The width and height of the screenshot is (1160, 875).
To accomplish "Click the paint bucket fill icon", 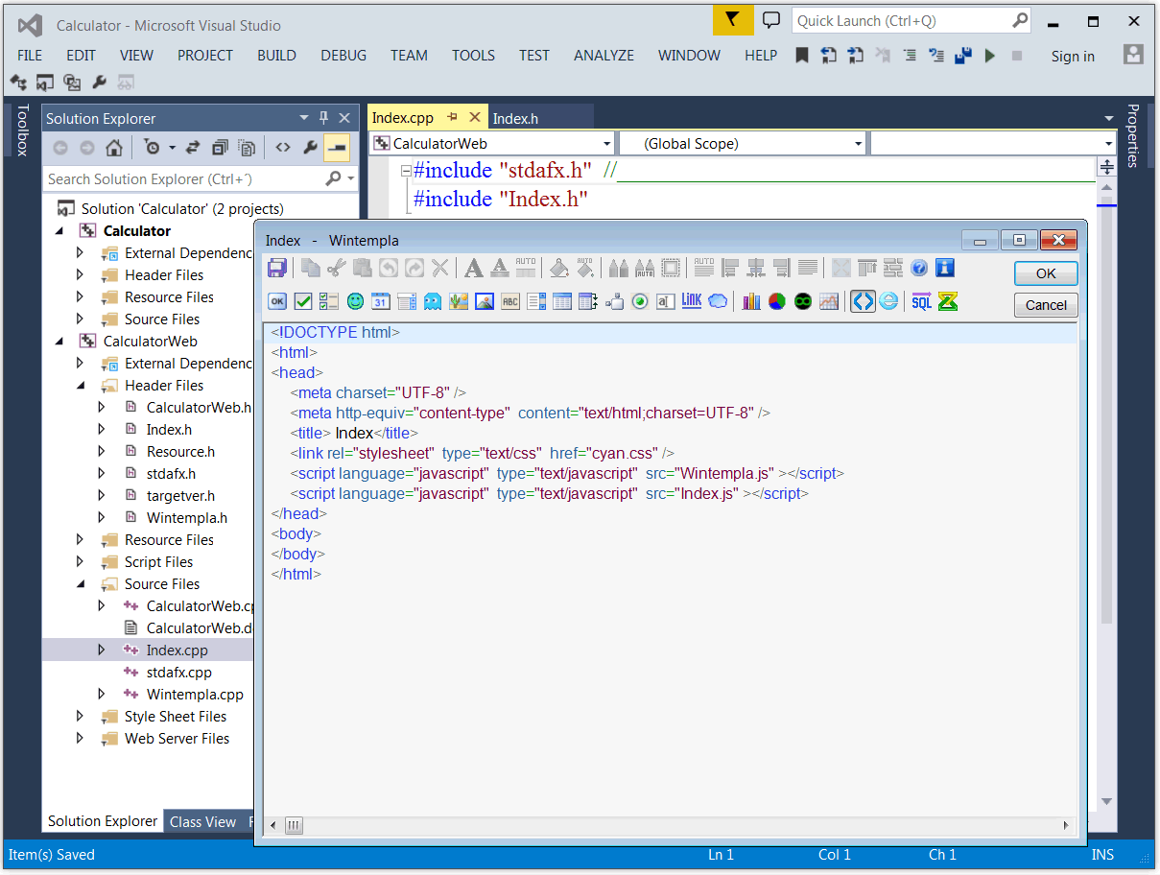I will 559,268.
